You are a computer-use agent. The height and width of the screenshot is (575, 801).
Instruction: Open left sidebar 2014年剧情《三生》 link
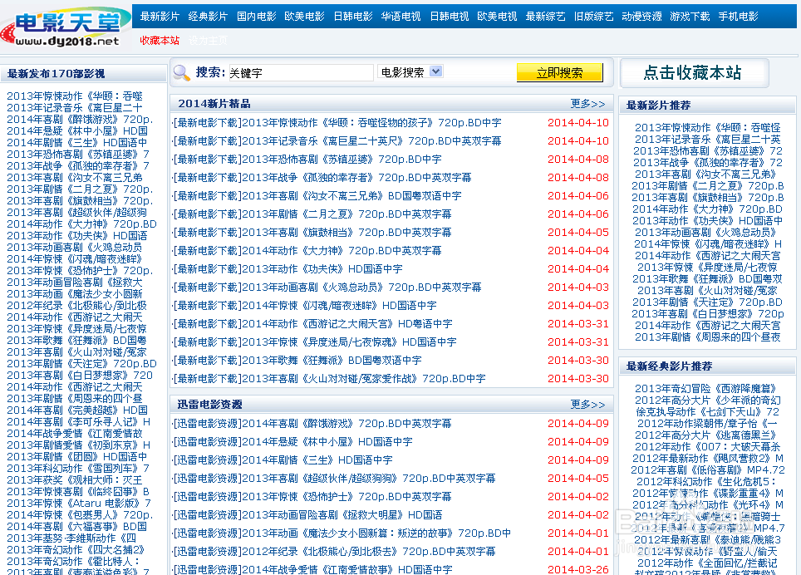pyautogui.click(x=77, y=142)
